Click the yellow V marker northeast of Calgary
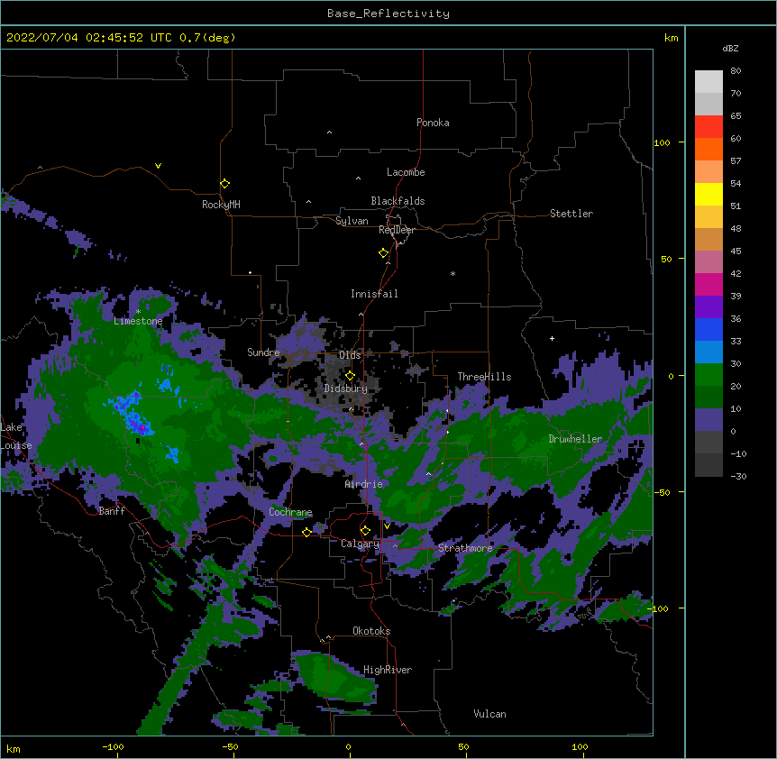This screenshot has width=777, height=759. tap(387, 526)
